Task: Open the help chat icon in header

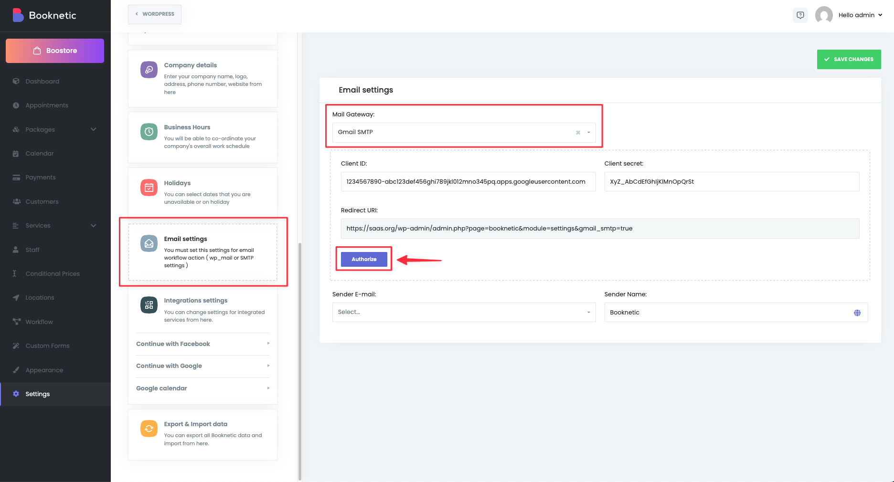Action: (x=800, y=15)
